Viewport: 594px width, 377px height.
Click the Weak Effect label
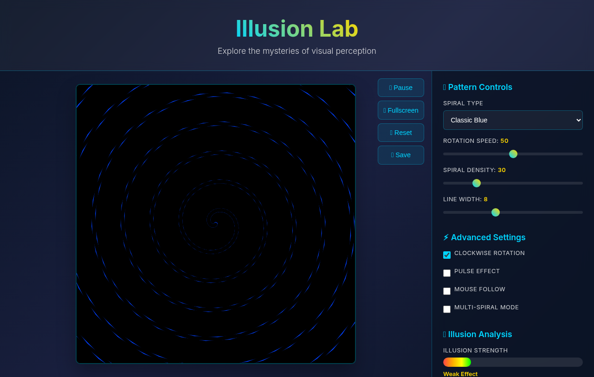460,373
